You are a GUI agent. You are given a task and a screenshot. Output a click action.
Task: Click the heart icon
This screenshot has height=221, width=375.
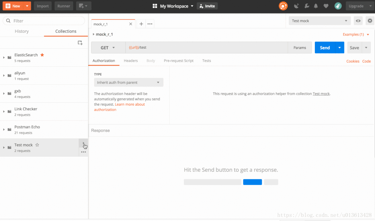click(326, 6)
